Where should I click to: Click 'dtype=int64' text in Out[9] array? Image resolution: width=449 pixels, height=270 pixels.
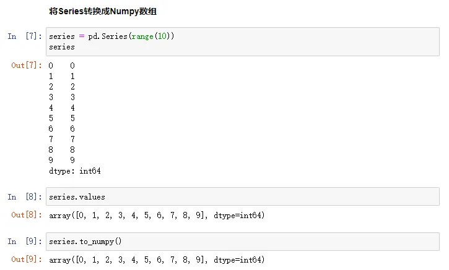pos(238,259)
